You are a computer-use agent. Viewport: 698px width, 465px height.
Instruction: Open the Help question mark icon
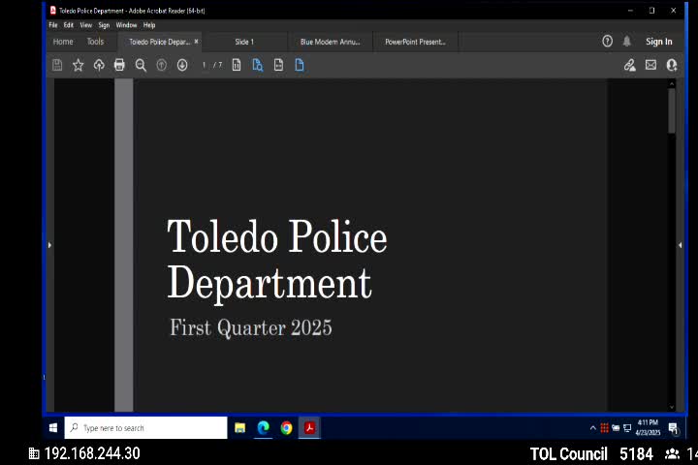(x=608, y=42)
